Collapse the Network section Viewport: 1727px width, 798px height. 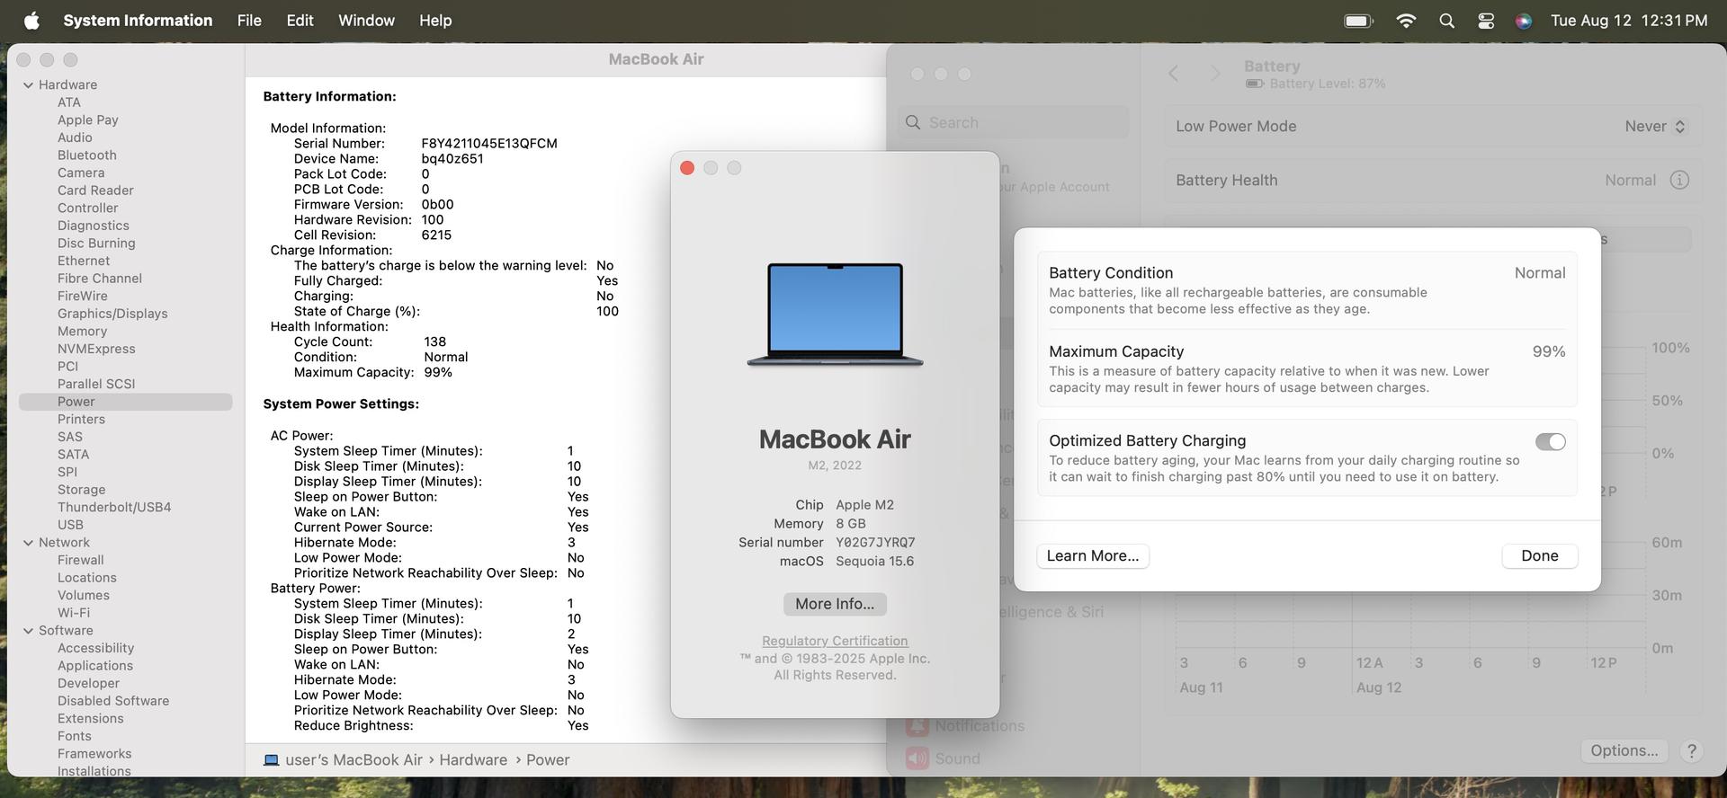point(28,543)
